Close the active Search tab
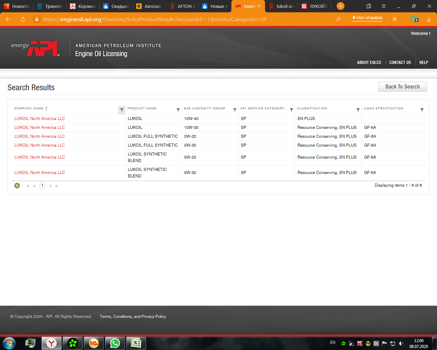 coord(259,6)
